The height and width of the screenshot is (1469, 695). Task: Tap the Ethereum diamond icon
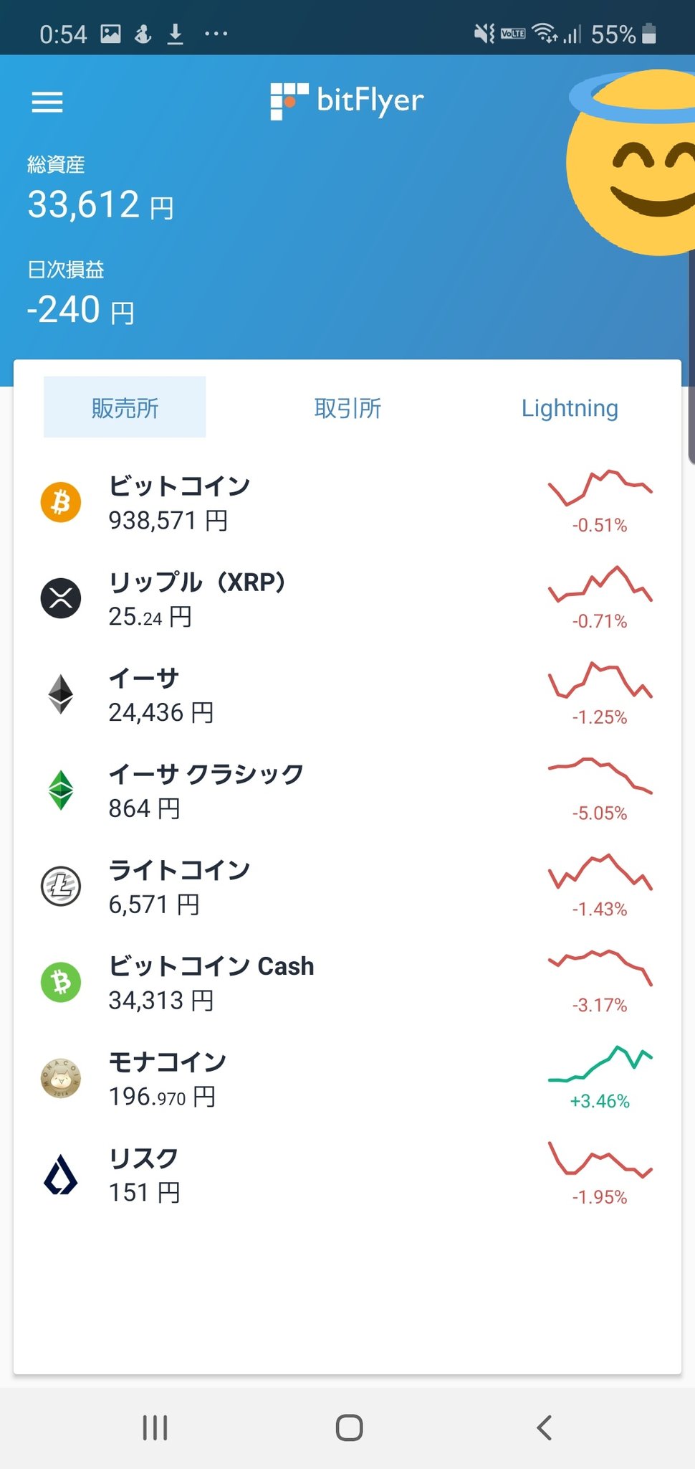(61, 694)
